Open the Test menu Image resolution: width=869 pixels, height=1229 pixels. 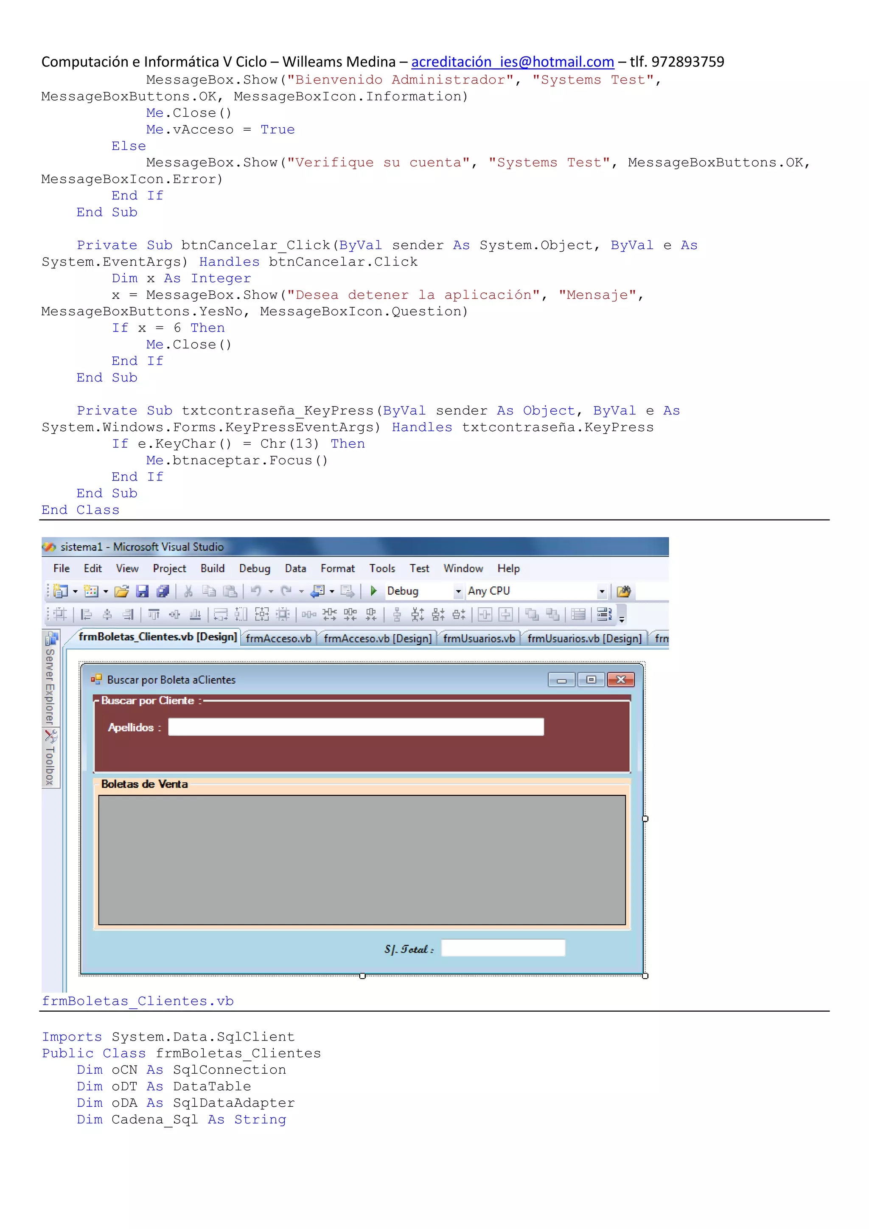420,569
